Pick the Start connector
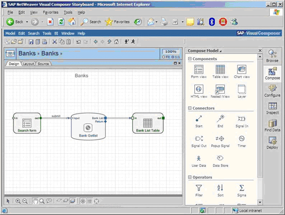The width and height of the screenshot is (285, 215). coord(199,121)
